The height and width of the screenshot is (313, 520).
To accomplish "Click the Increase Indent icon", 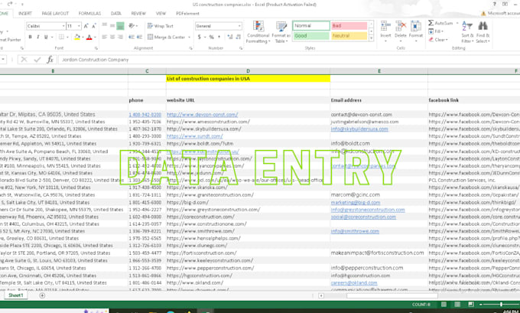I will tap(139, 37).
